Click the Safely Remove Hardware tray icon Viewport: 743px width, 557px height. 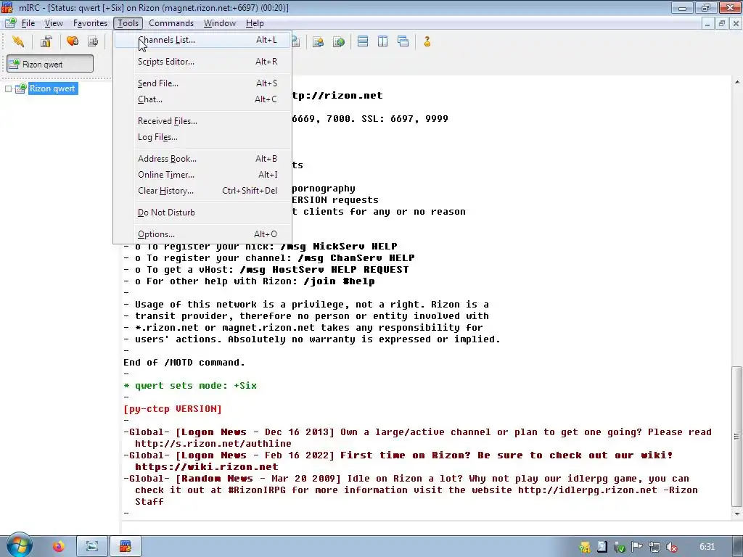[x=620, y=547]
